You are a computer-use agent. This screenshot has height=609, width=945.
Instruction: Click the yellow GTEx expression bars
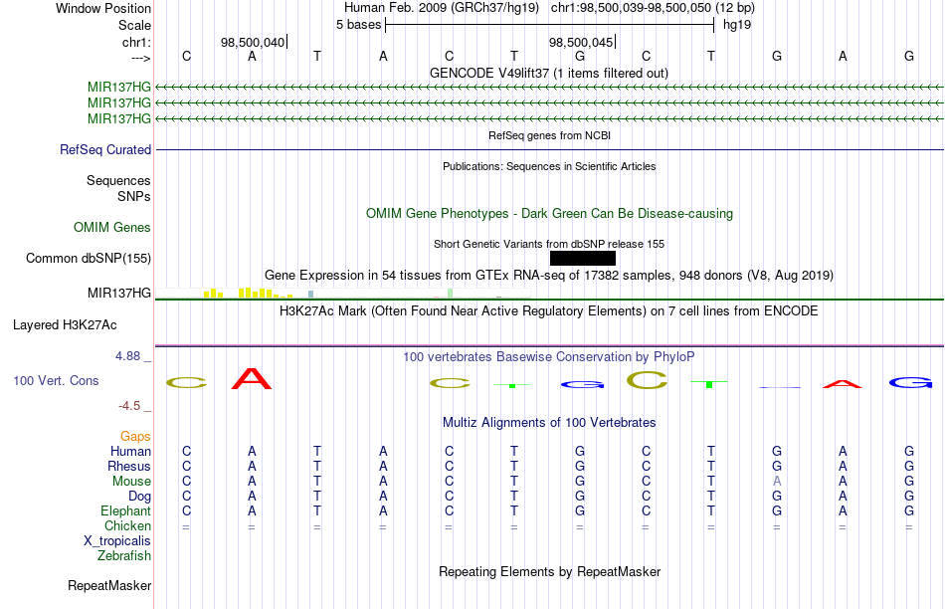point(247,293)
